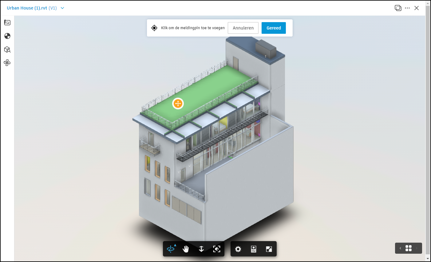Click the blue Gereed button
This screenshot has width=431, height=262.
274,28
